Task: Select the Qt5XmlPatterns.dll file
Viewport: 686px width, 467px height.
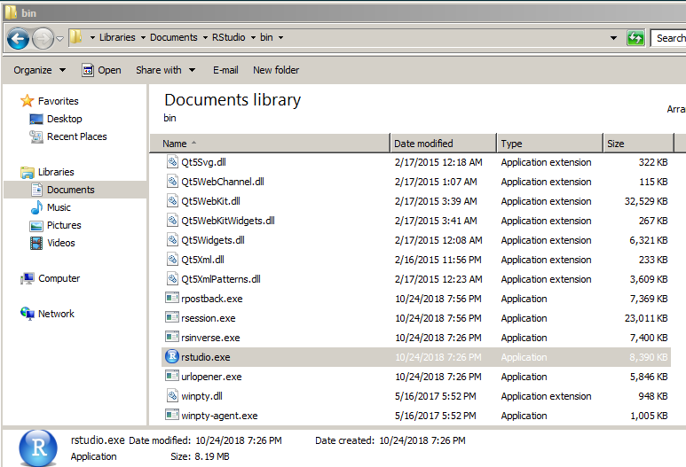Action: point(220,279)
